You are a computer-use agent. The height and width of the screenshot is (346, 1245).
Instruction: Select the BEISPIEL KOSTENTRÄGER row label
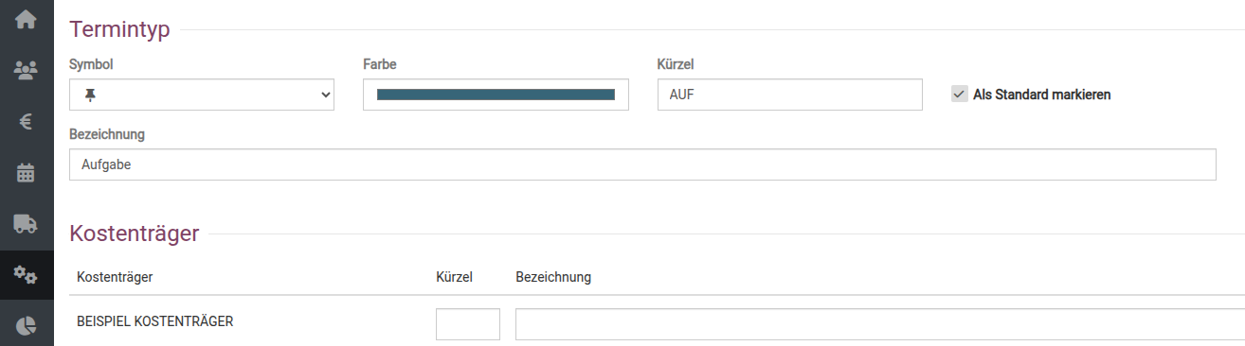[x=155, y=321]
